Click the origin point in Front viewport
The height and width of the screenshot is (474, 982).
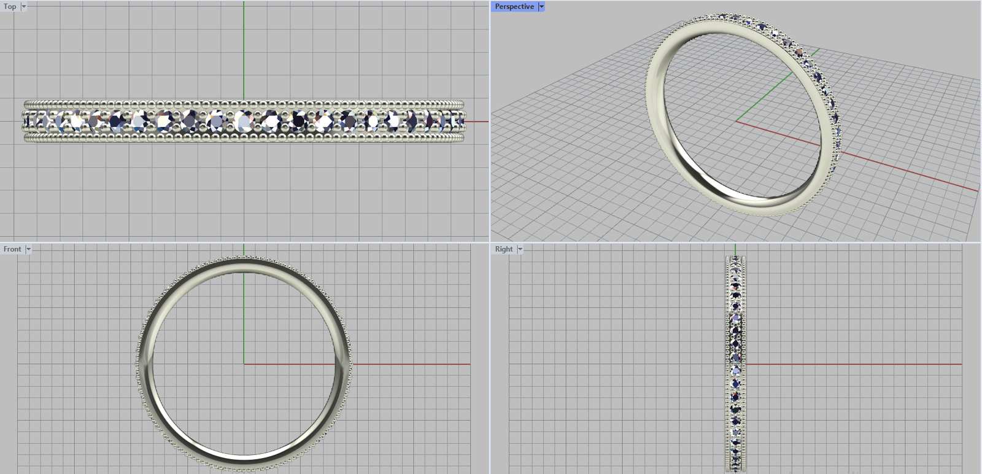coord(244,364)
